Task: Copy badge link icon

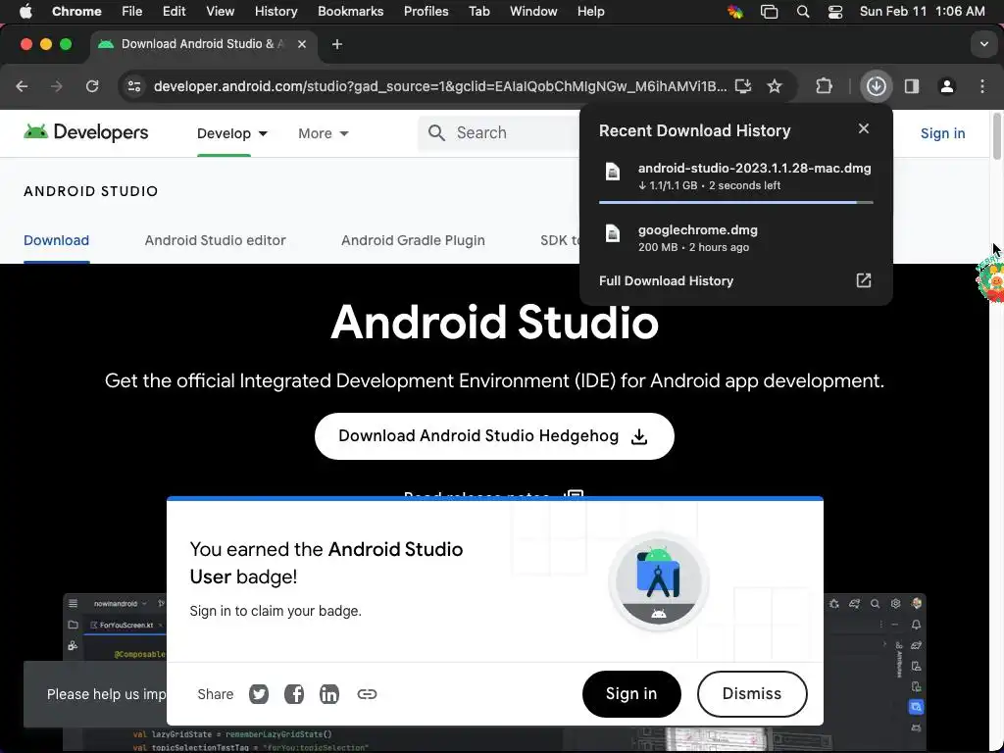Action: click(x=367, y=694)
